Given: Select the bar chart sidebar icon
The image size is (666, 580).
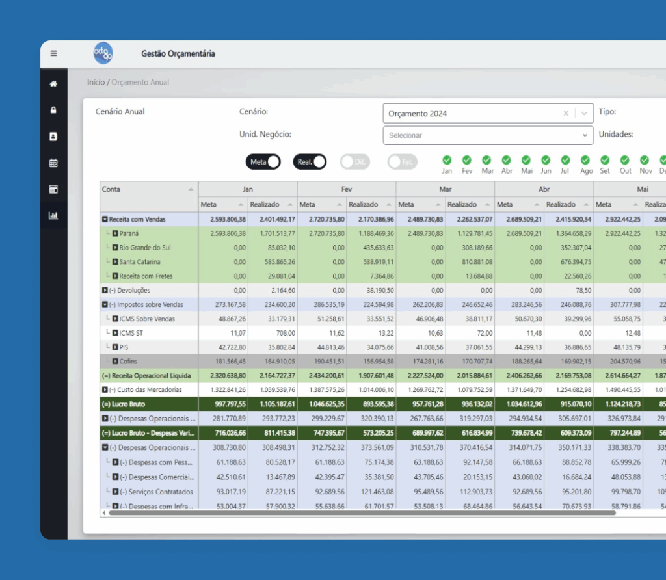Looking at the screenshot, I should tap(54, 215).
